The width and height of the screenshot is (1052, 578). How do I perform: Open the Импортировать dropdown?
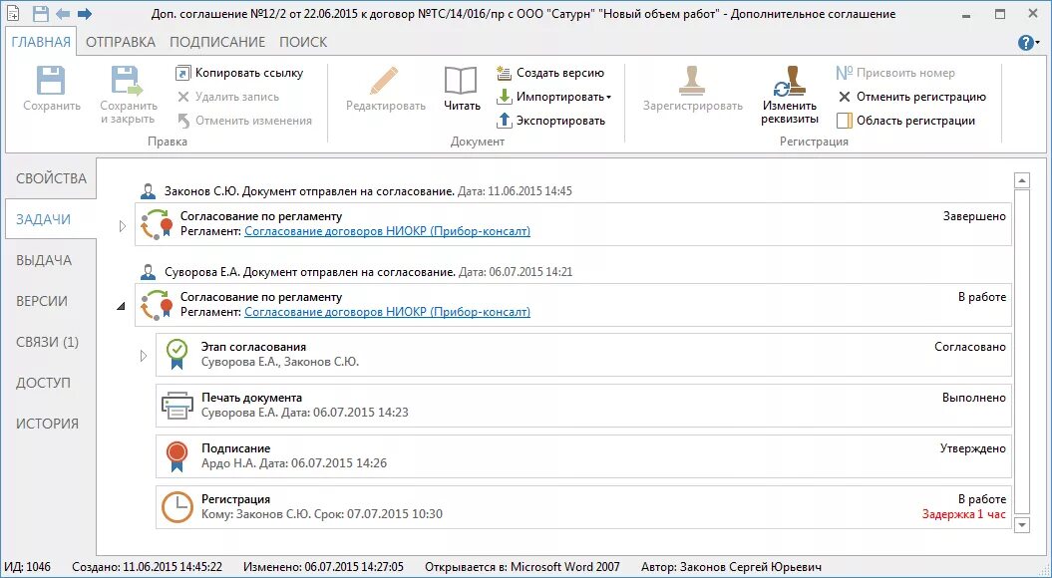click(x=554, y=97)
